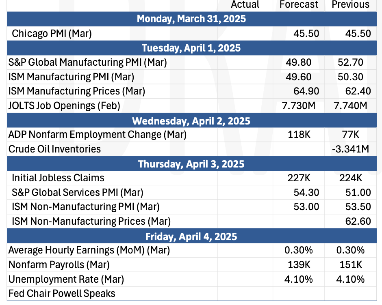Select the Wednesday, April 2, 2025 header
This screenshot has height=305, width=382.
tap(191, 120)
